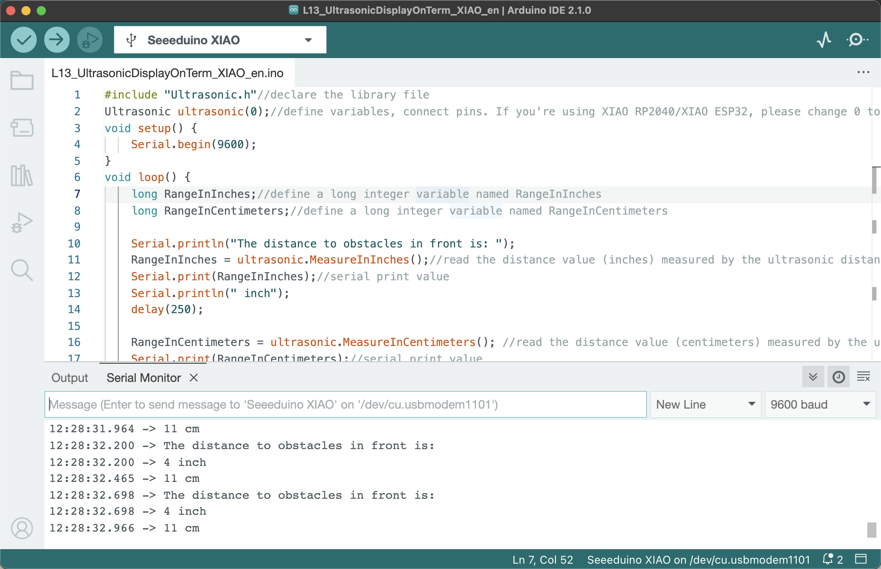Screen dimensions: 881x569
Task: Click the Serial.print(RangeInInches) line
Action: (290, 276)
